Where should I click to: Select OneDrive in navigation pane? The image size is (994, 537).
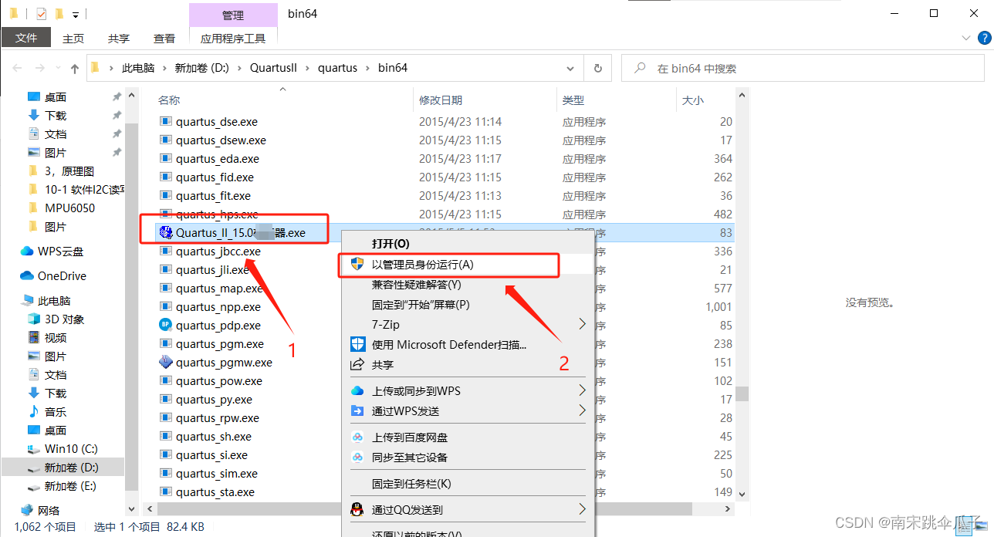point(62,275)
